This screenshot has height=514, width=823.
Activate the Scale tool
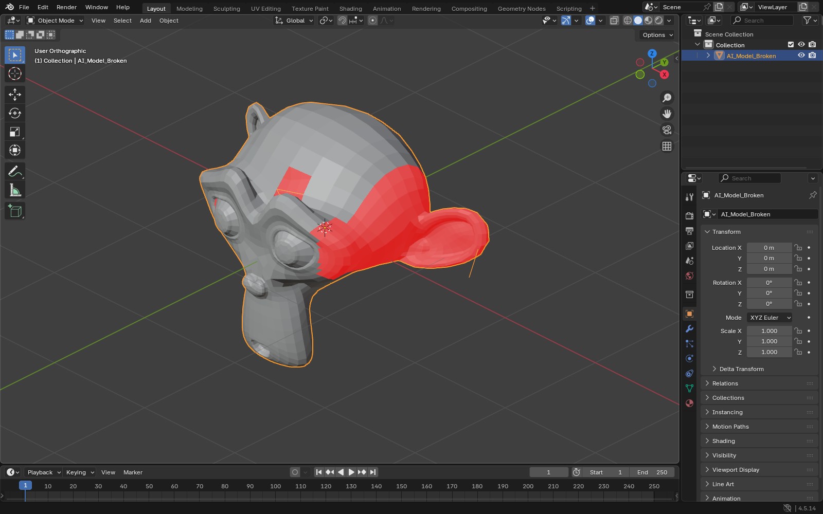pos(14,132)
